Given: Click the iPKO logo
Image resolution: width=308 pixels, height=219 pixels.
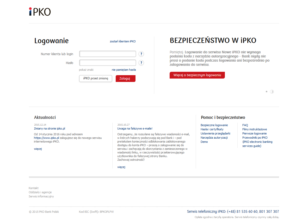Looking at the screenshot, I should pyautogui.click(x=40, y=12).
